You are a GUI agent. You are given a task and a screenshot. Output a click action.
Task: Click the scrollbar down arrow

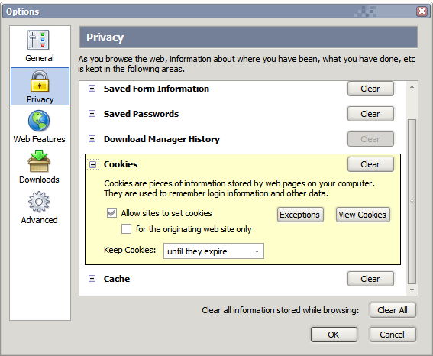tap(412, 290)
